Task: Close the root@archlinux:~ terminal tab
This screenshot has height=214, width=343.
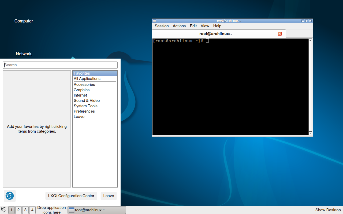Action: pos(280,34)
